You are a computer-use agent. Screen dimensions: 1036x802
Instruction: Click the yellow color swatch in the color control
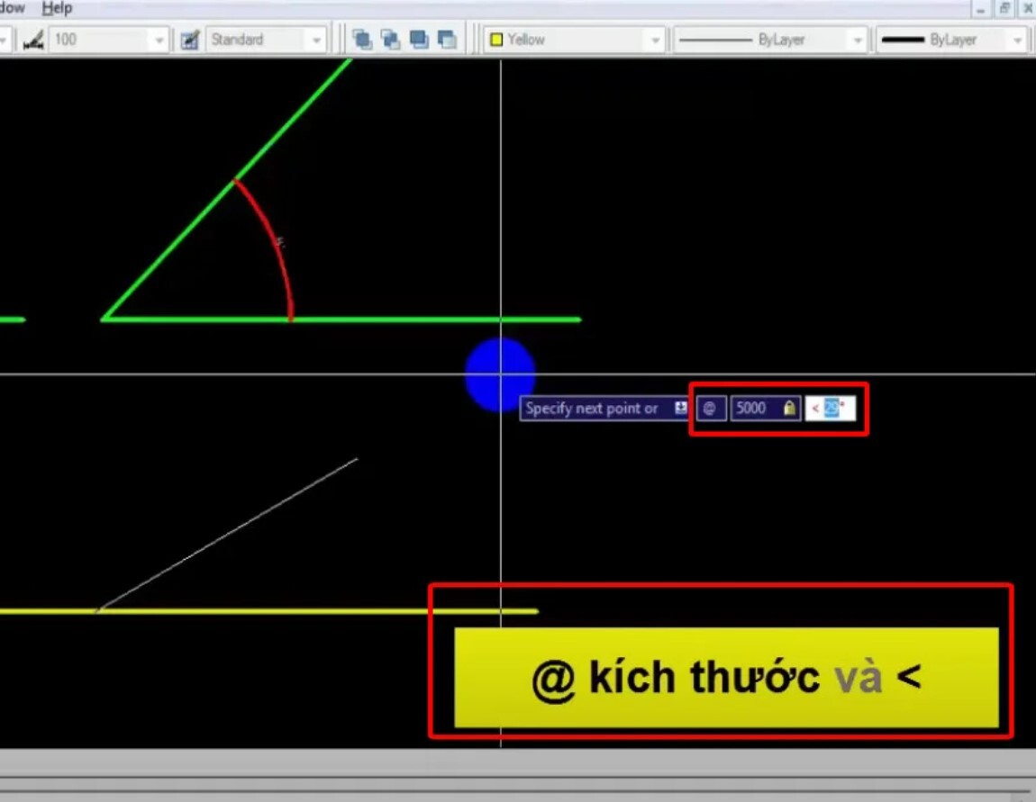coord(495,40)
